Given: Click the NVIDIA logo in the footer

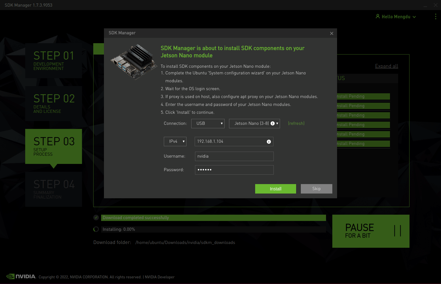Looking at the screenshot, I should point(21,276).
